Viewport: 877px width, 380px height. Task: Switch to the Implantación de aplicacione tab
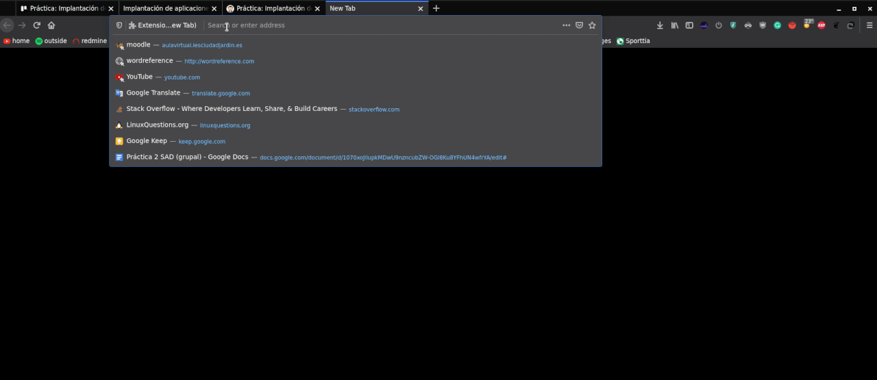coord(170,8)
